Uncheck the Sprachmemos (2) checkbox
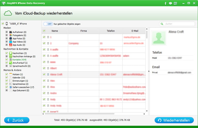This screenshot has height=128, width=198. point(7,84)
